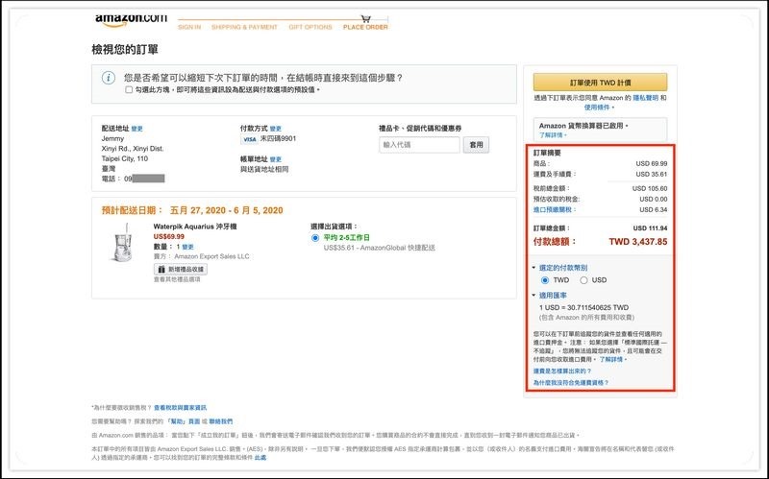The width and height of the screenshot is (769, 479).
Task: Click the VISA card logo
Action: click(x=250, y=139)
